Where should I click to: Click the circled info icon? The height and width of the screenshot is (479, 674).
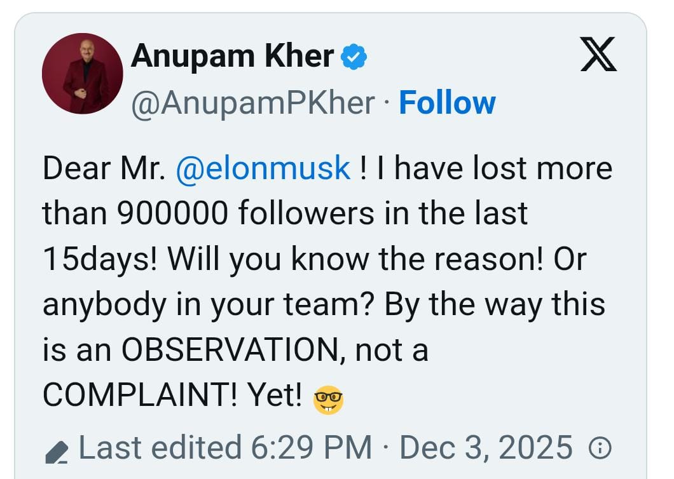pyautogui.click(x=600, y=448)
